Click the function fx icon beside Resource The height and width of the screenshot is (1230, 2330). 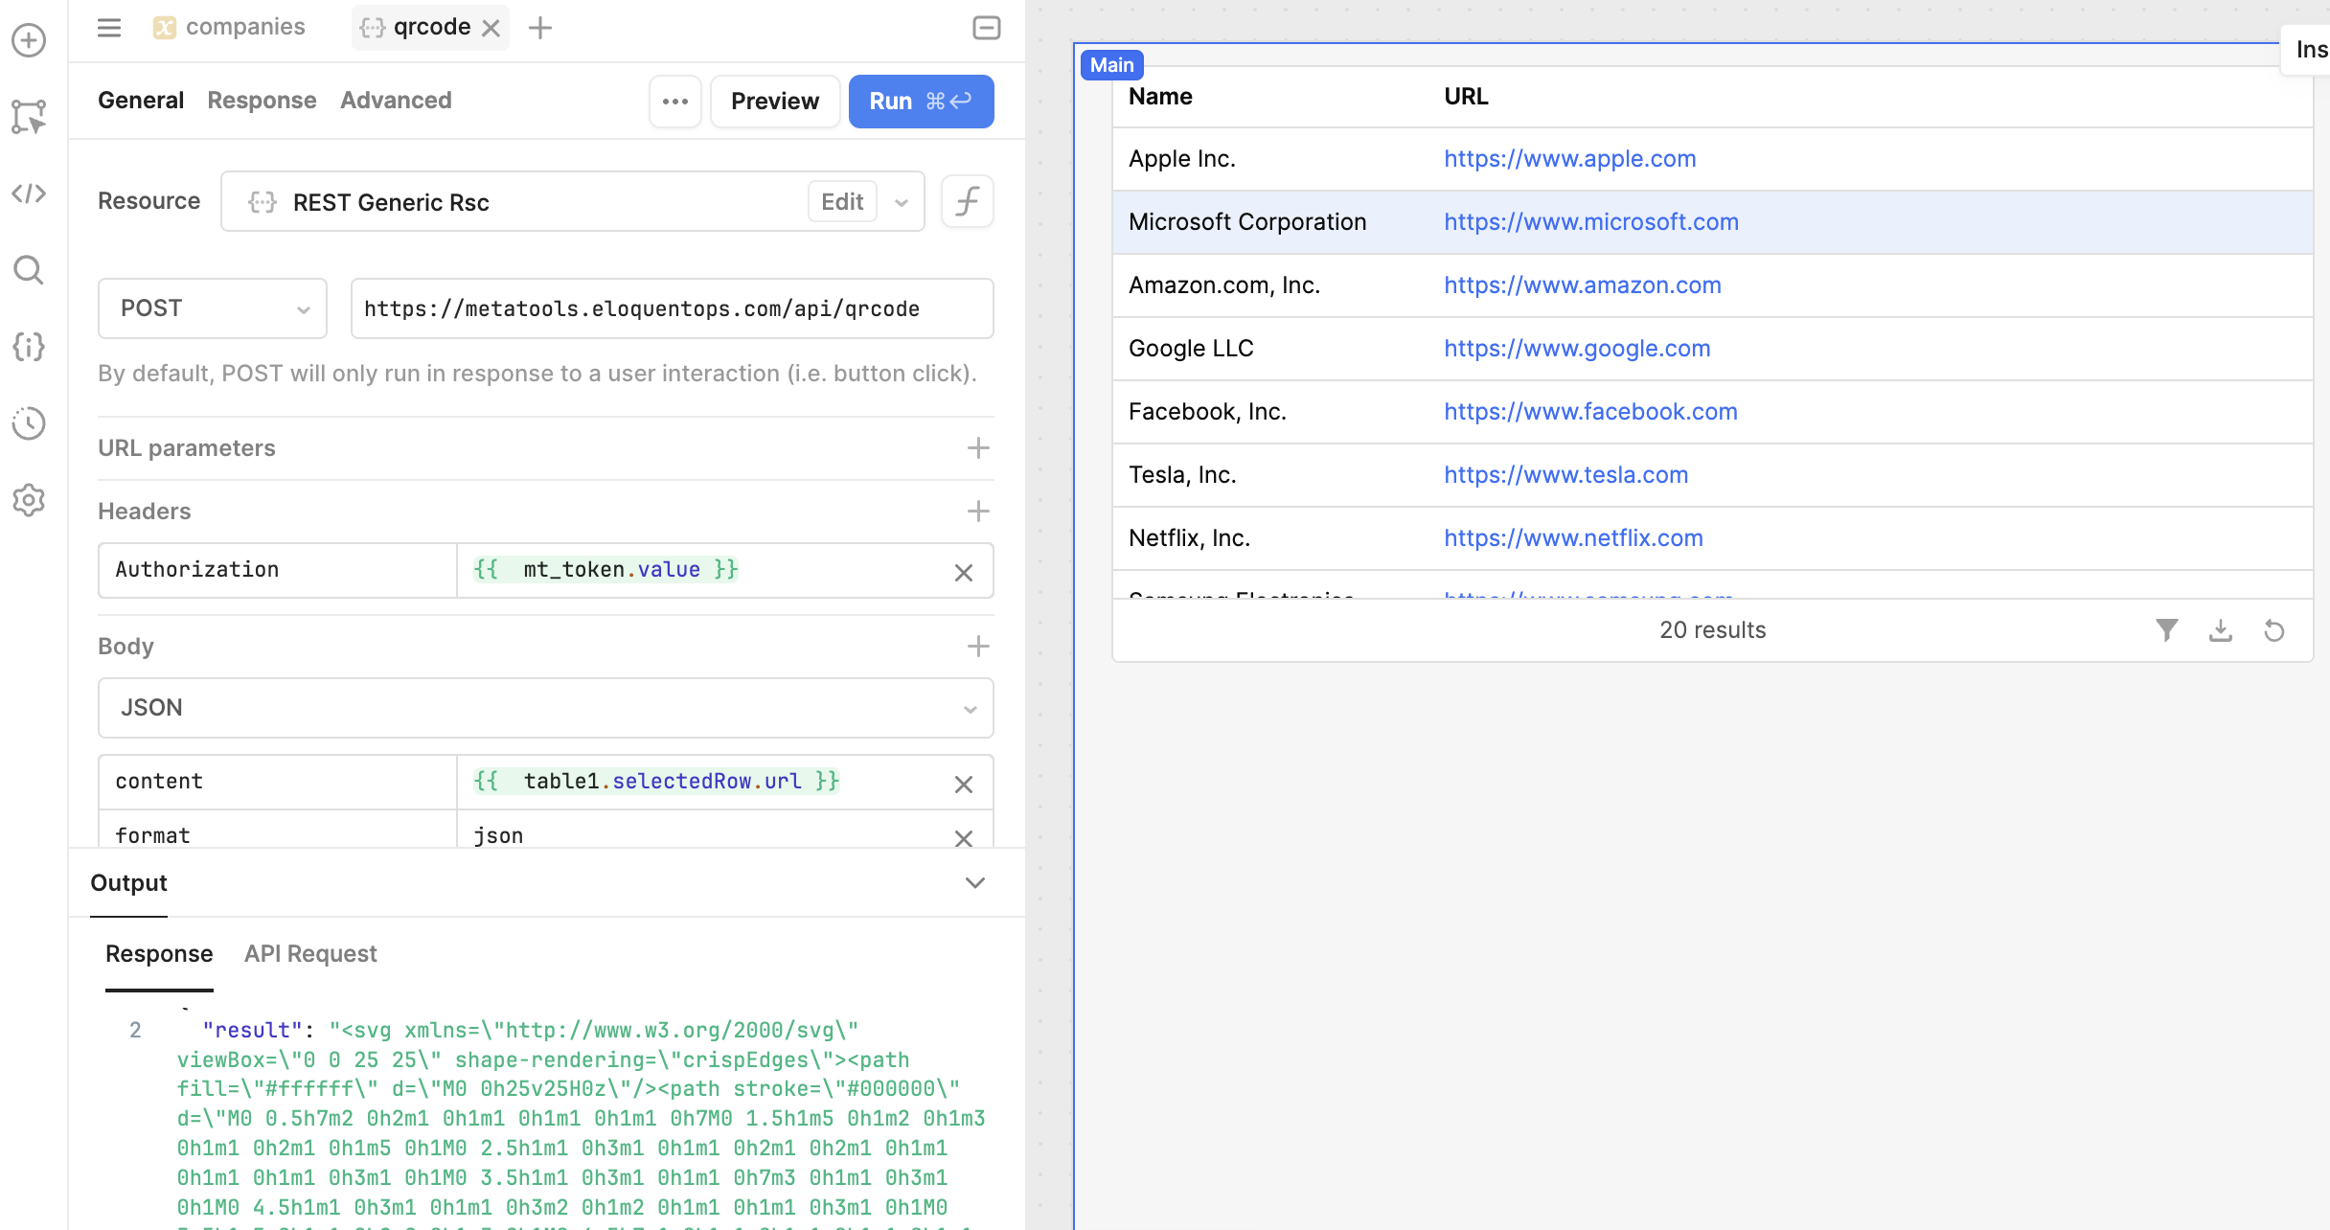(x=968, y=201)
